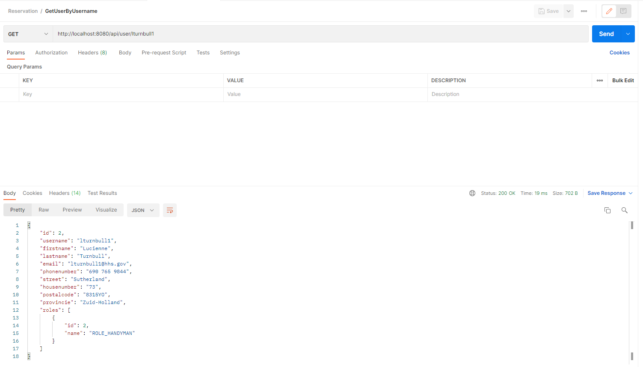Click the "ROLE_HANDYMAN" value
This screenshot has width=643, height=367.
[x=112, y=333]
